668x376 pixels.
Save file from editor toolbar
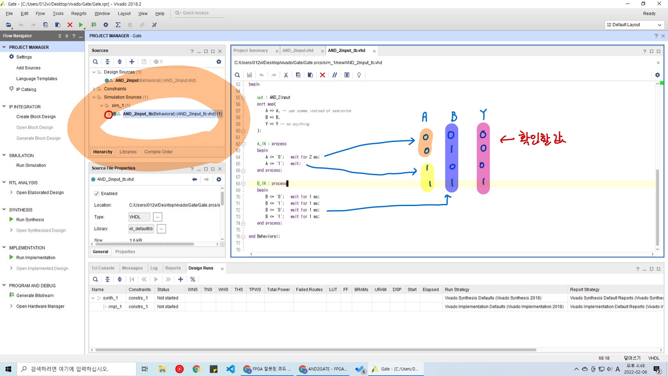tap(249, 75)
